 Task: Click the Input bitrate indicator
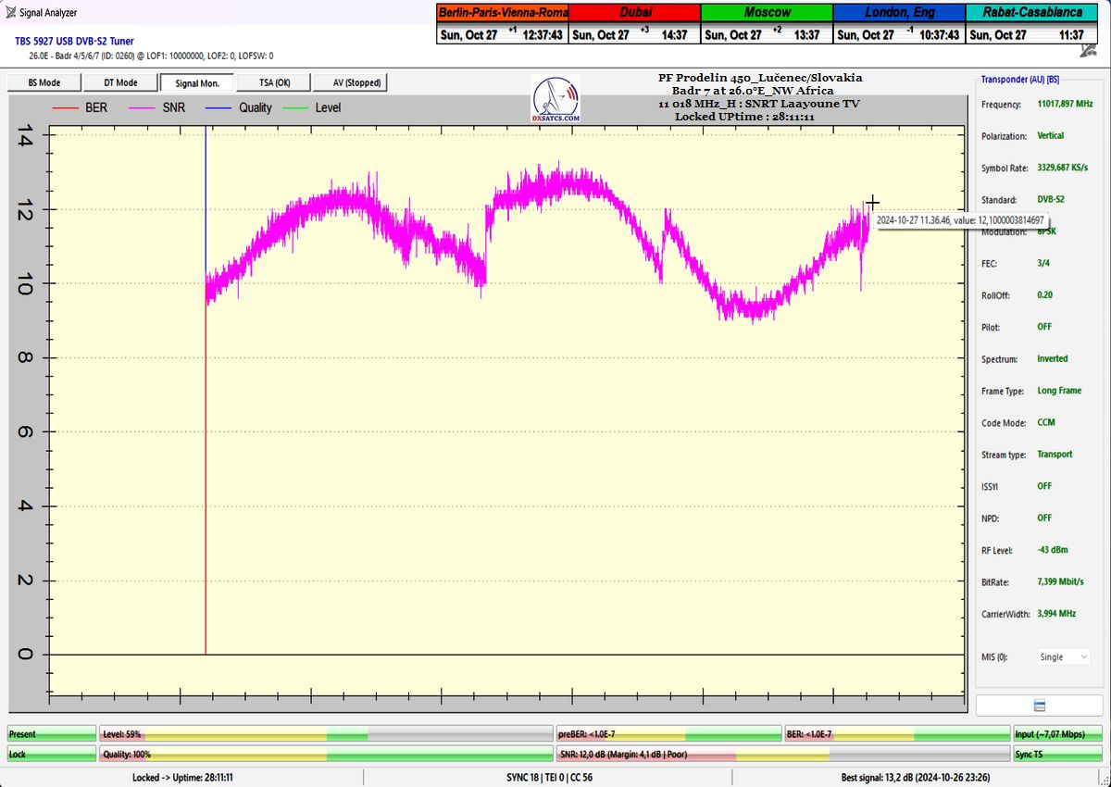1057,734
